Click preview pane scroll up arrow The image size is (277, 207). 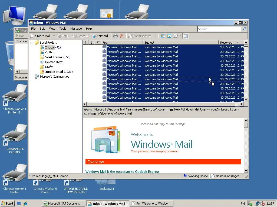(x=246, y=120)
